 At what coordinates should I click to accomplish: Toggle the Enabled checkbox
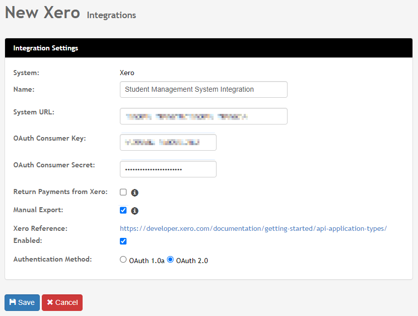(x=123, y=241)
